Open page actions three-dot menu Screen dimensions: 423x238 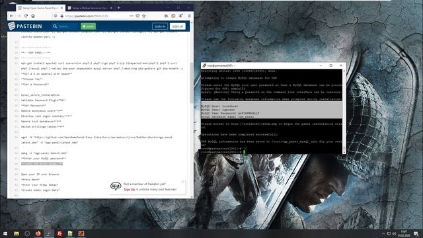click(x=132, y=16)
